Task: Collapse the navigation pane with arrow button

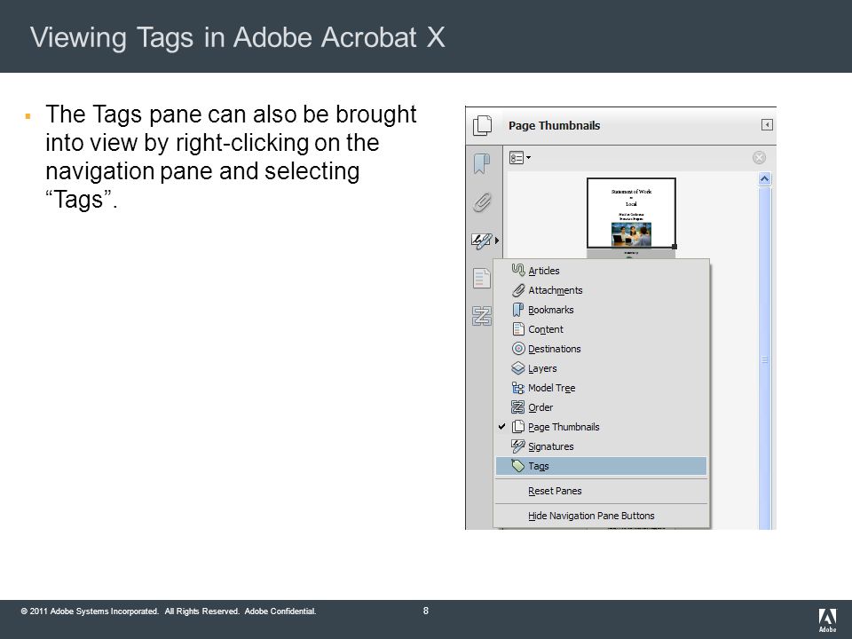Action: (767, 125)
